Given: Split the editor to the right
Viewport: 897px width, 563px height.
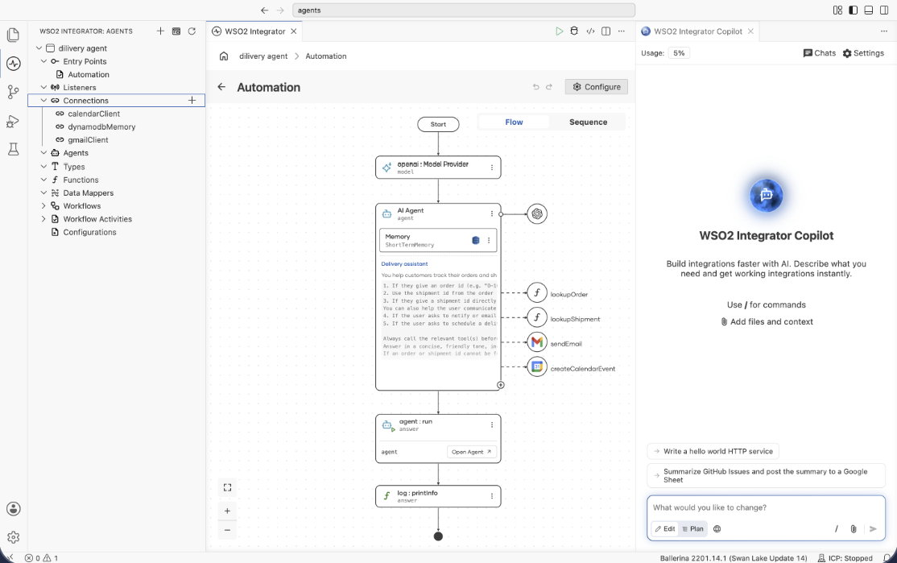Looking at the screenshot, I should (x=606, y=31).
